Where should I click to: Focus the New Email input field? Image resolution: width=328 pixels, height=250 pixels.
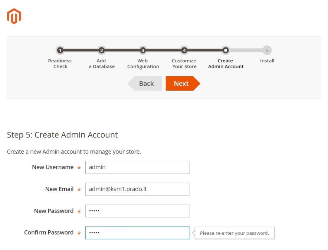pos(138,189)
